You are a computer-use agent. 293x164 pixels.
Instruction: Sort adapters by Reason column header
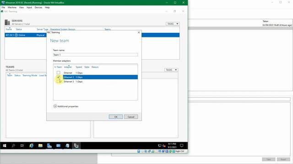click(x=95, y=67)
